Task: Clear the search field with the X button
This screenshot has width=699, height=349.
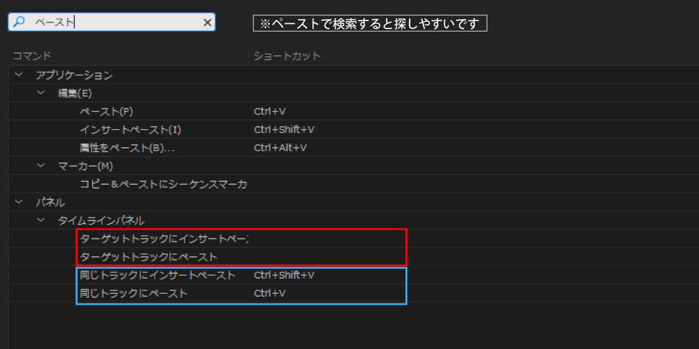Action: [x=207, y=23]
